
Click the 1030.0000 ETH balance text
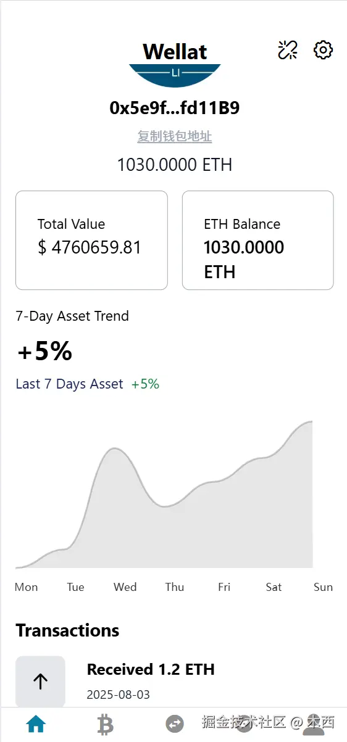pyautogui.click(x=175, y=165)
